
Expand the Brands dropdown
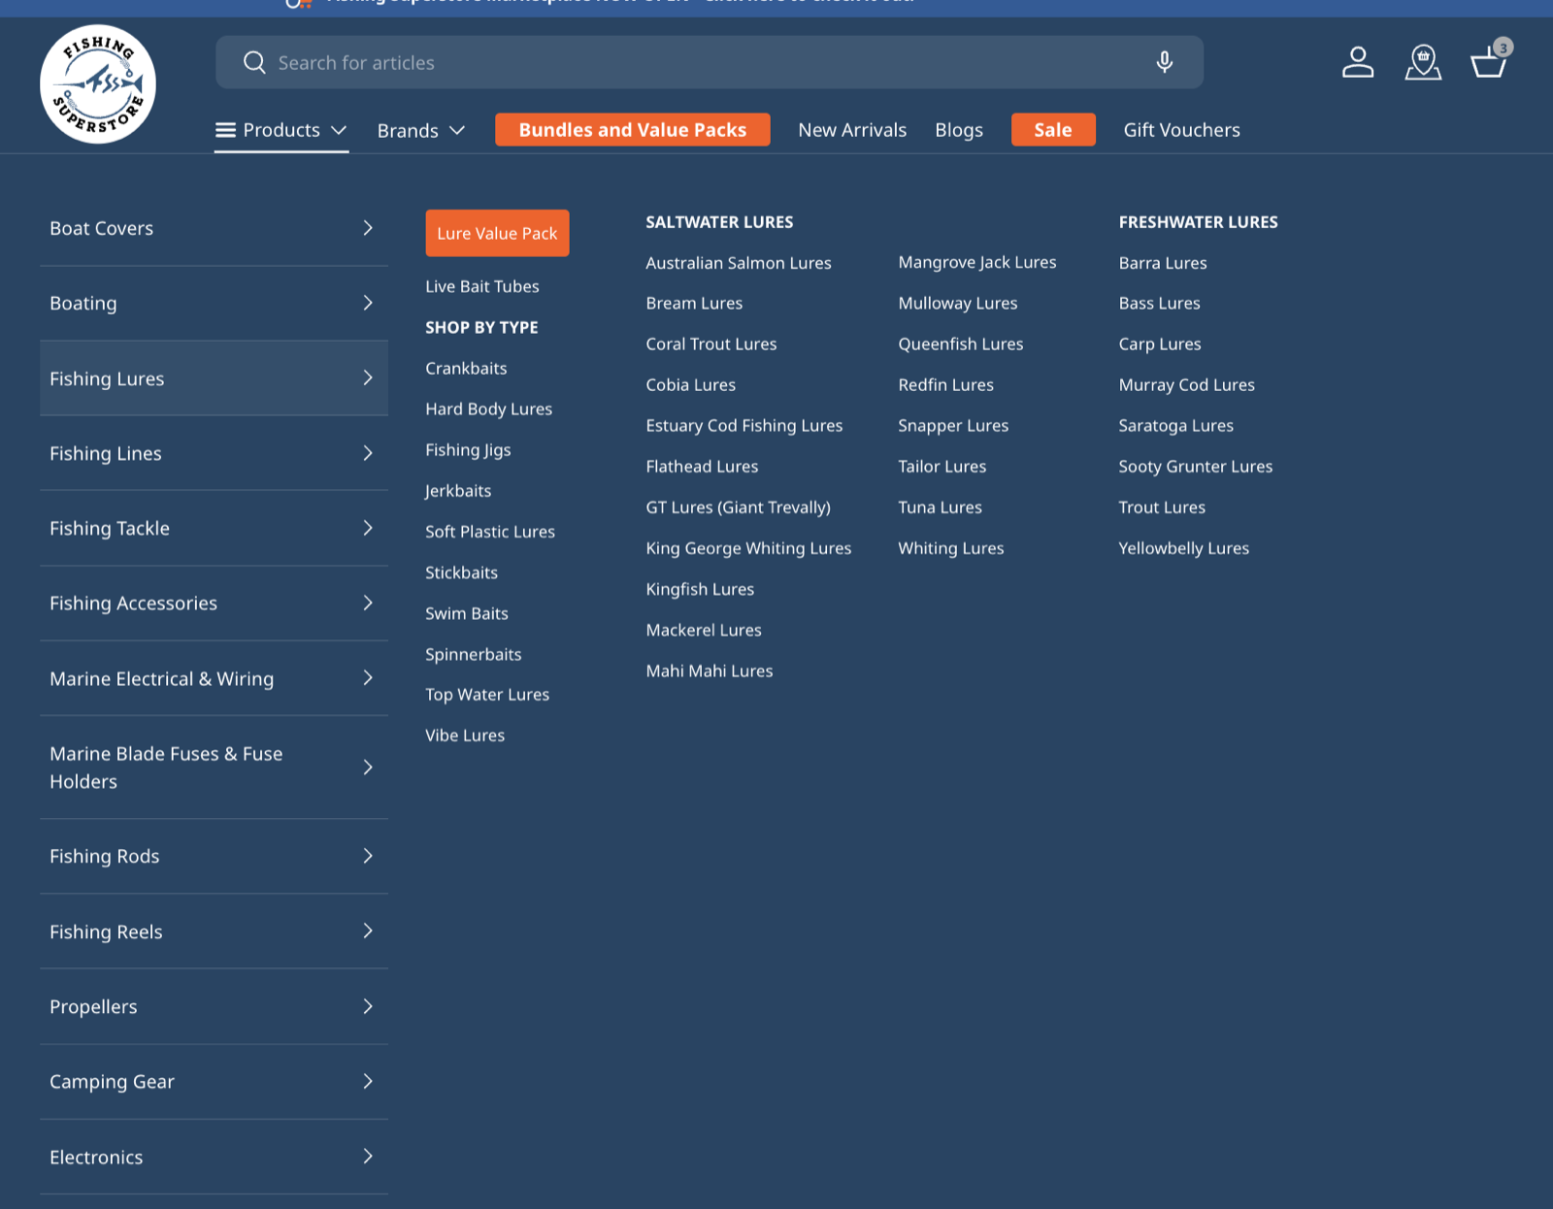(x=421, y=130)
